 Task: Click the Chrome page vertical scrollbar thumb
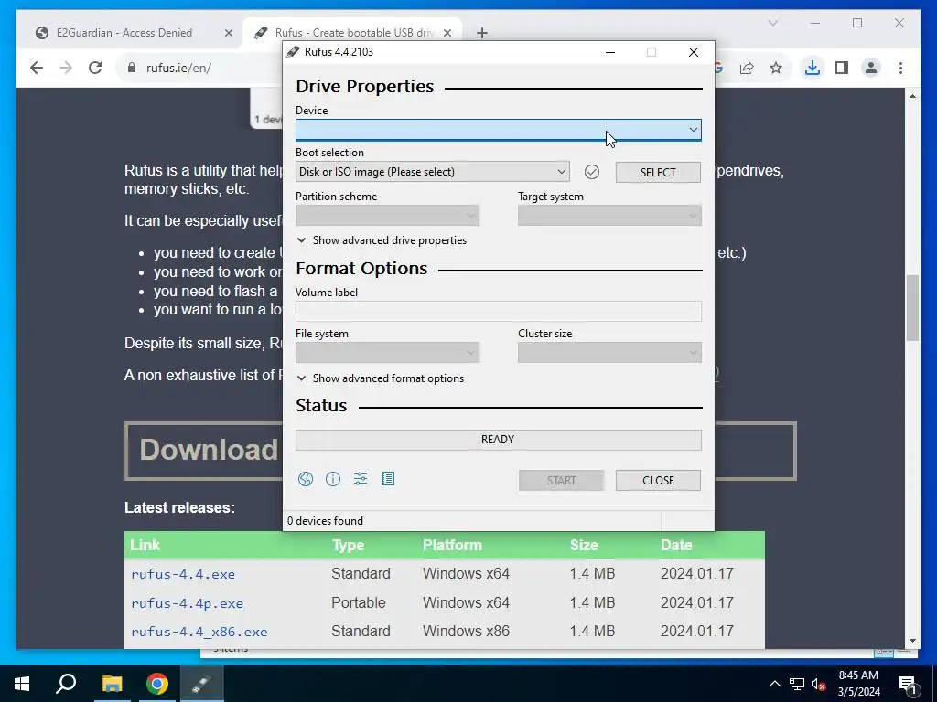(912, 307)
